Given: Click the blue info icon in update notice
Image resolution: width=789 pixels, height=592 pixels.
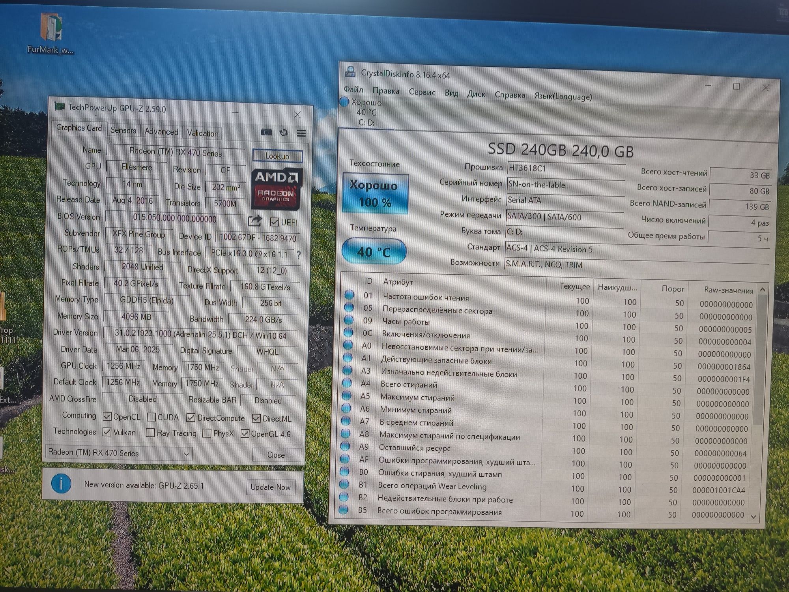Looking at the screenshot, I should click(x=61, y=483).
